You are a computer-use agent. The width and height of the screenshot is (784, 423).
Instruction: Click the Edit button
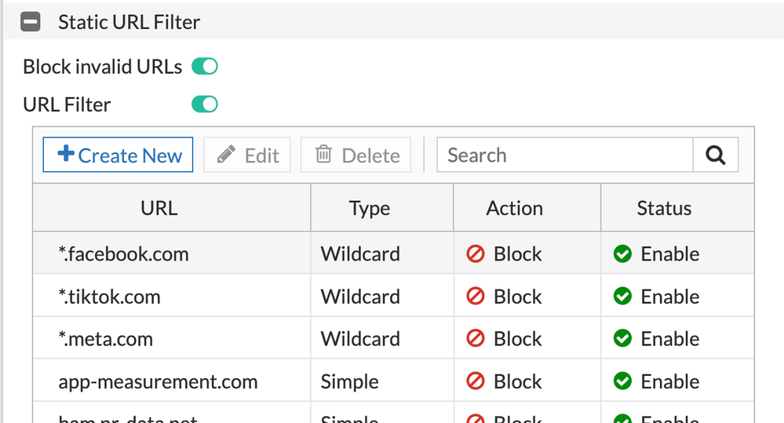pos(247,155)
